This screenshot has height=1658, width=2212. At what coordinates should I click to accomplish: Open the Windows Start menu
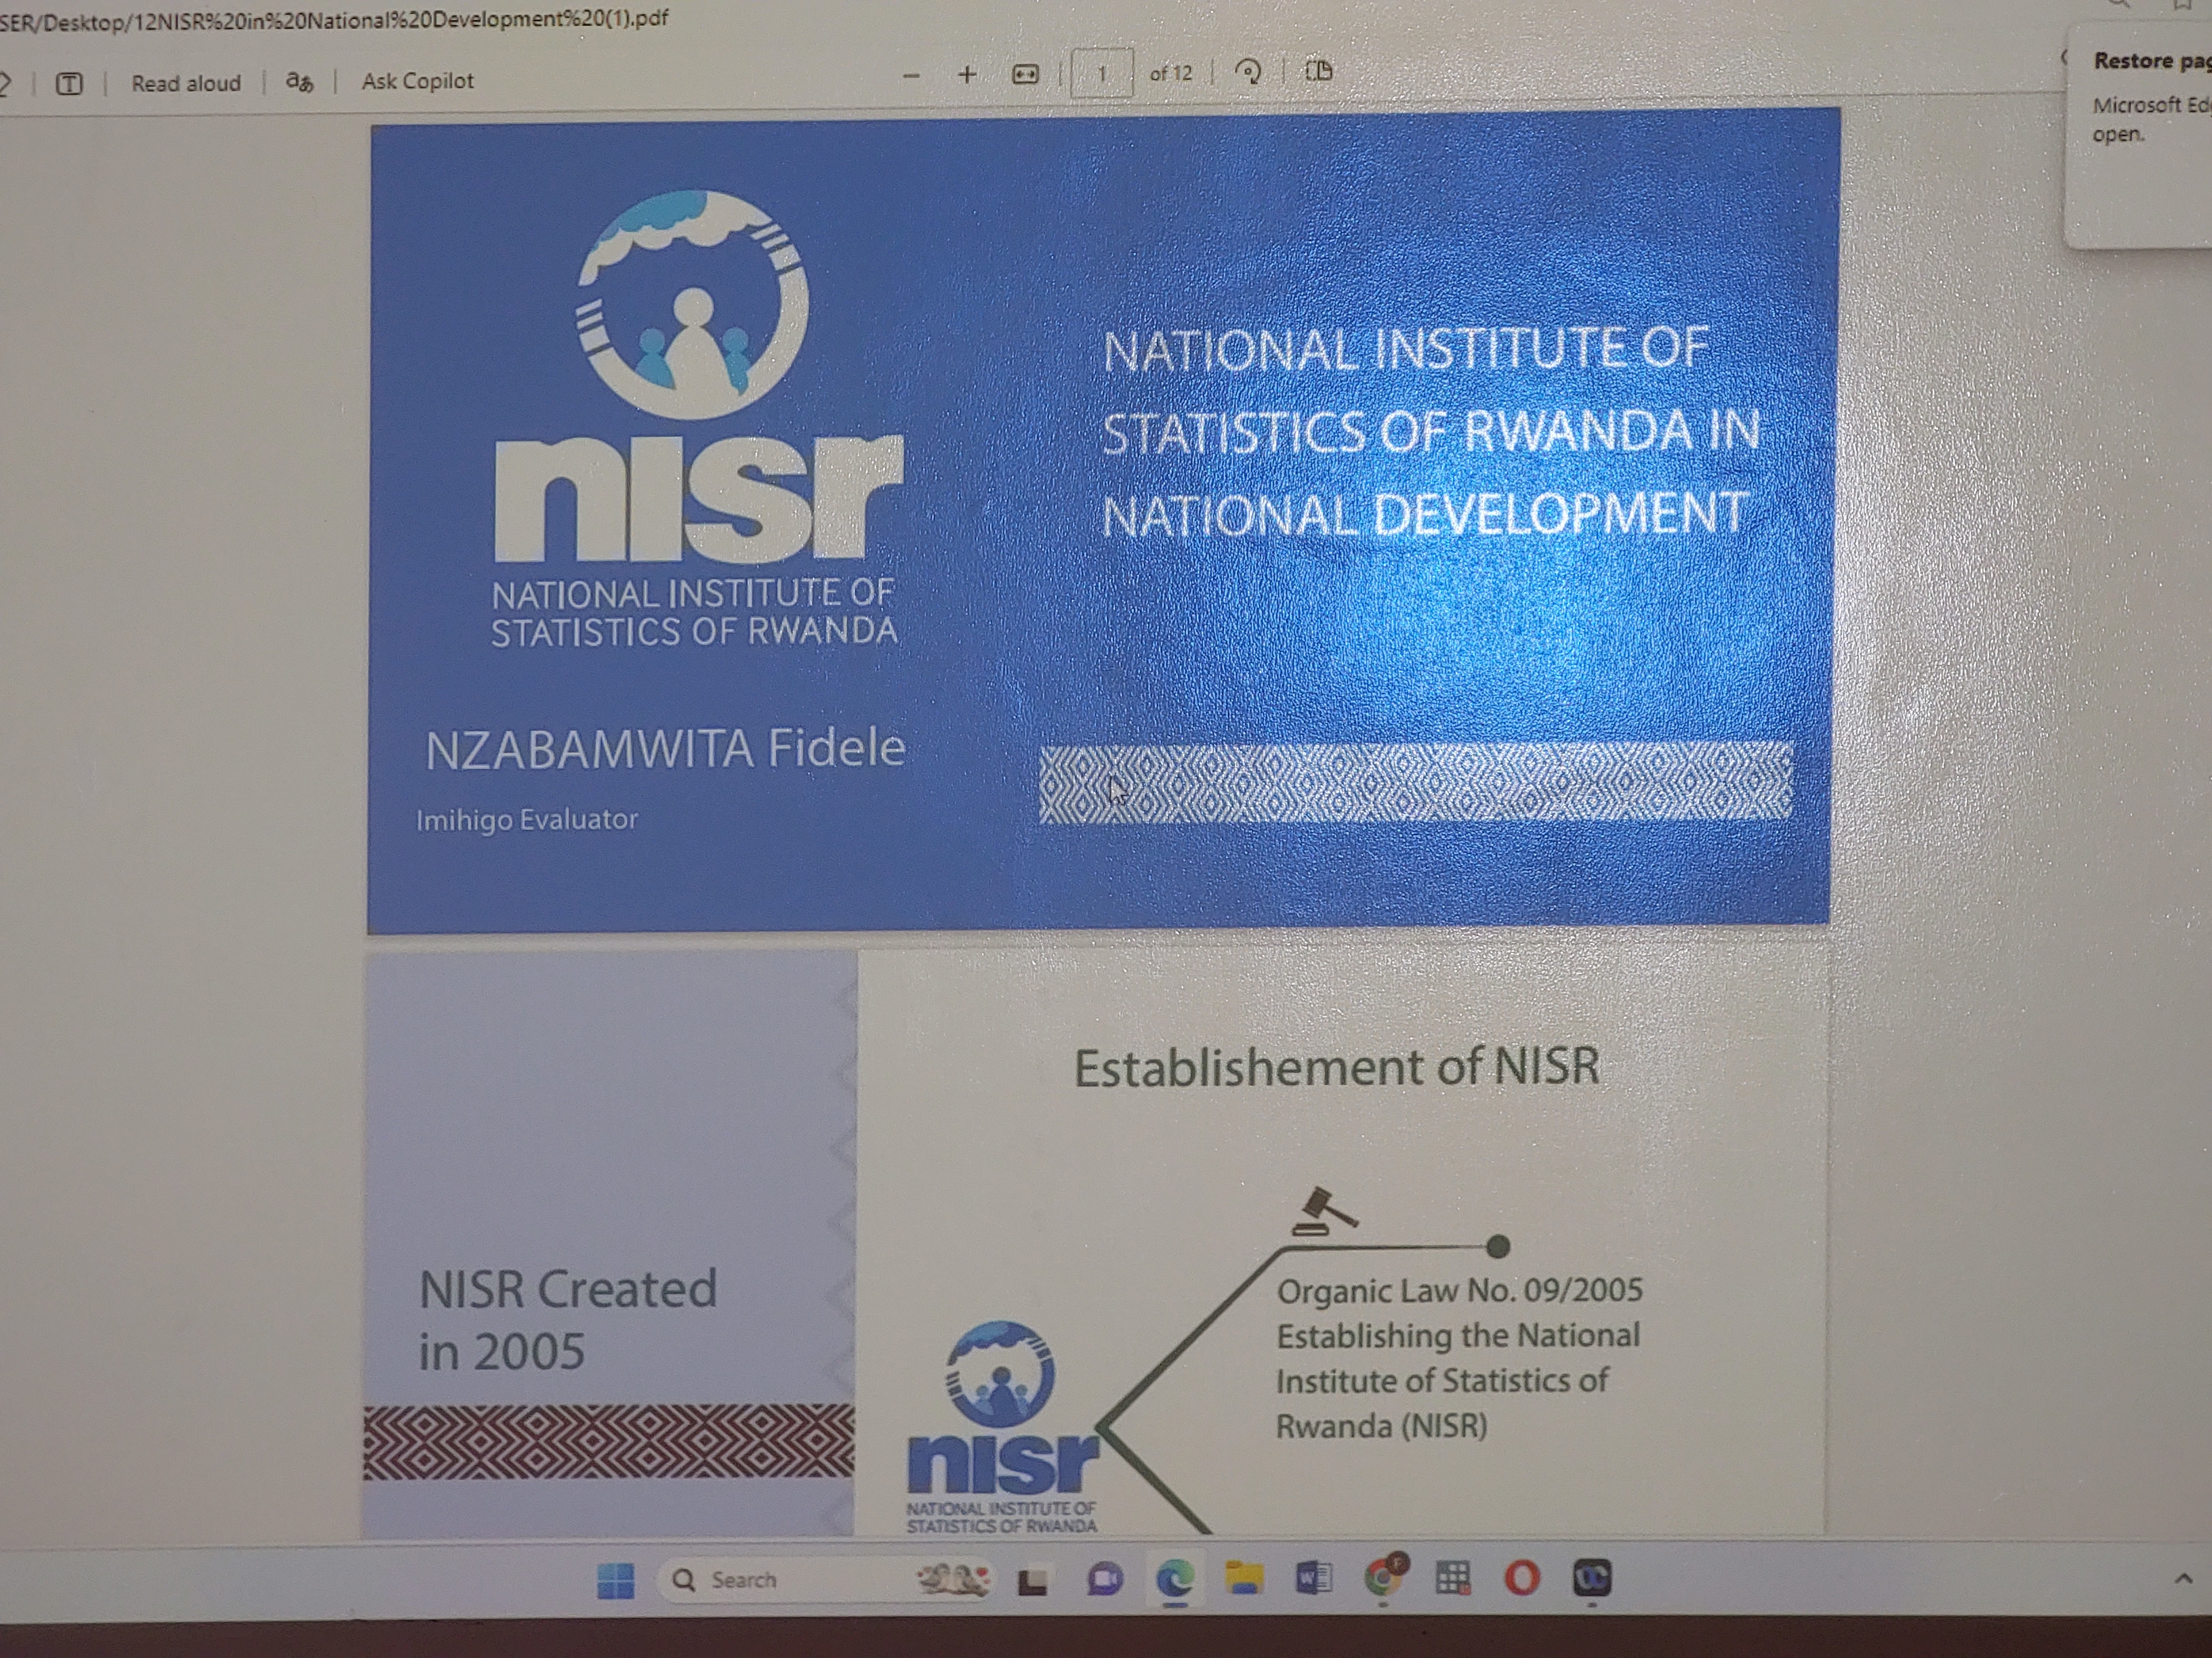pos(615,1580)
